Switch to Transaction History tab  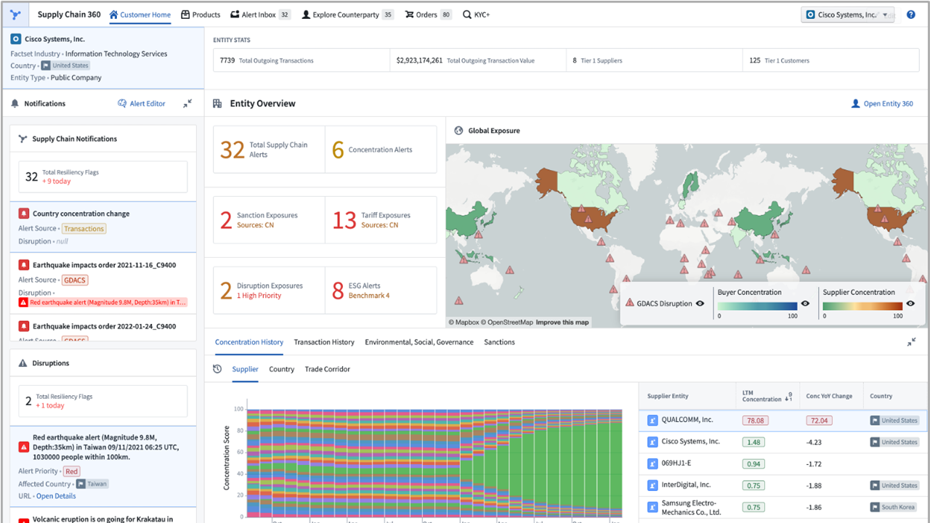pos(324,342)
